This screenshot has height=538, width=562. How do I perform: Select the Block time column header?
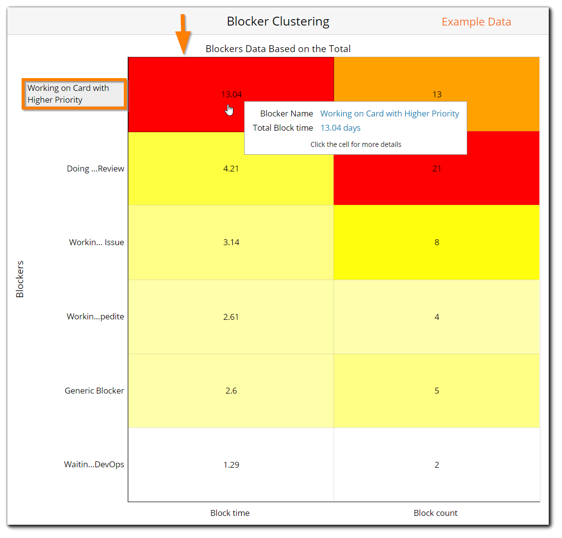[230, 512]
